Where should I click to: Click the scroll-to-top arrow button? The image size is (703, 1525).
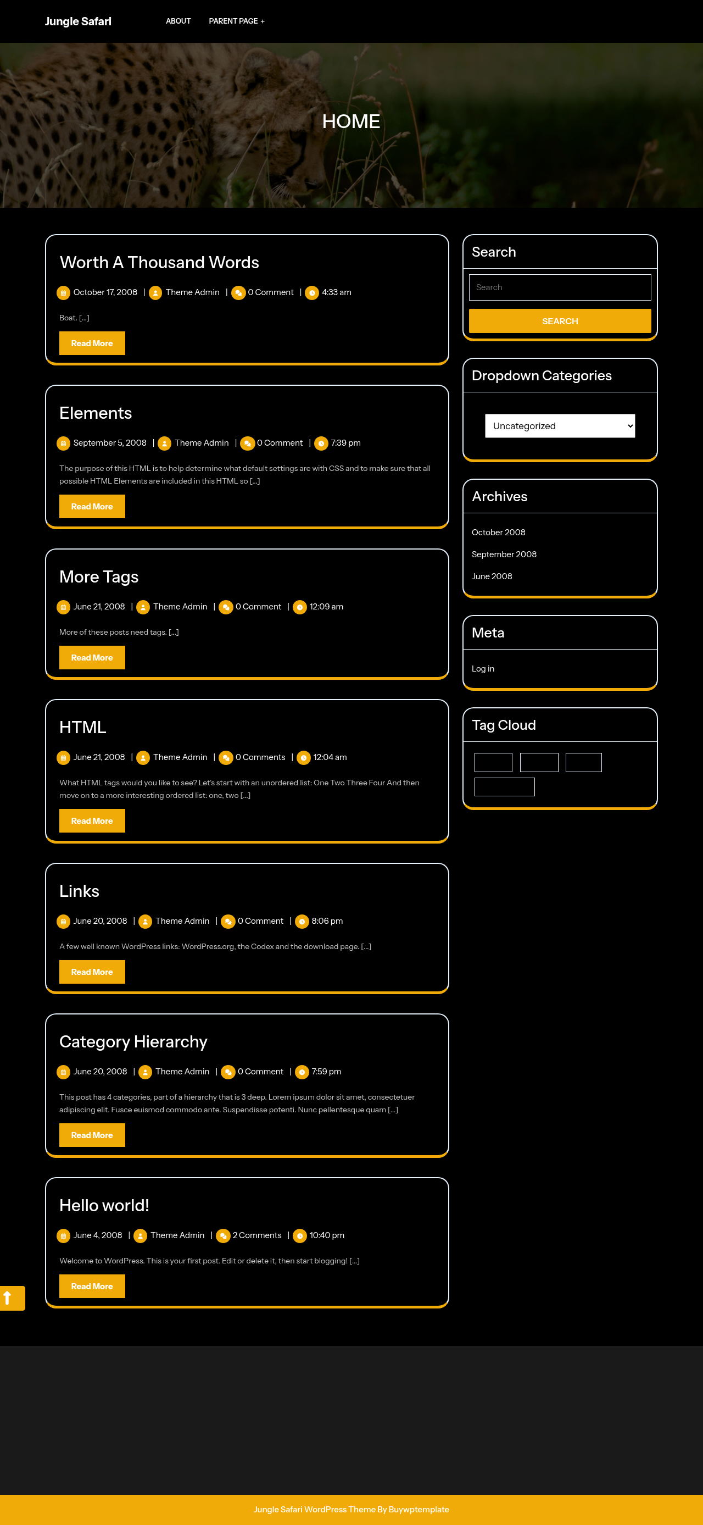point(12,1298)
